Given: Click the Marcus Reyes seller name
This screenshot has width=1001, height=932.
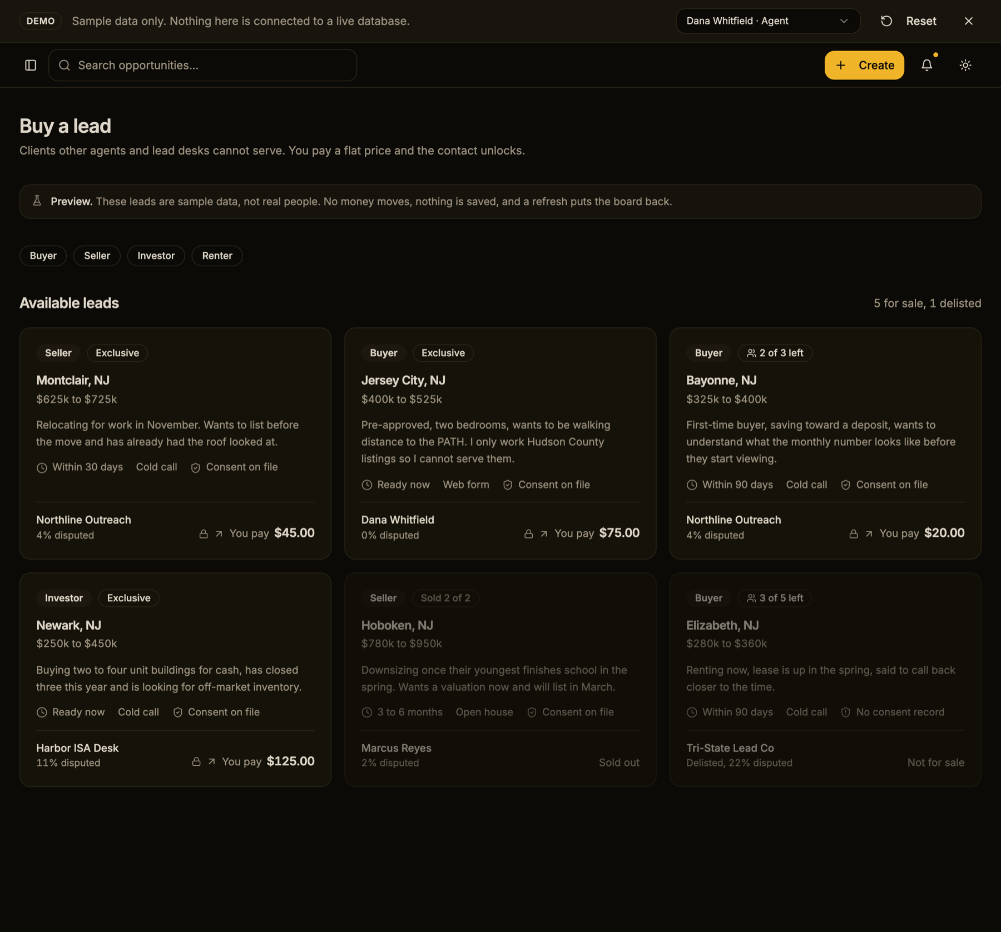Looking at the screenshot, I should pos(397,748).
